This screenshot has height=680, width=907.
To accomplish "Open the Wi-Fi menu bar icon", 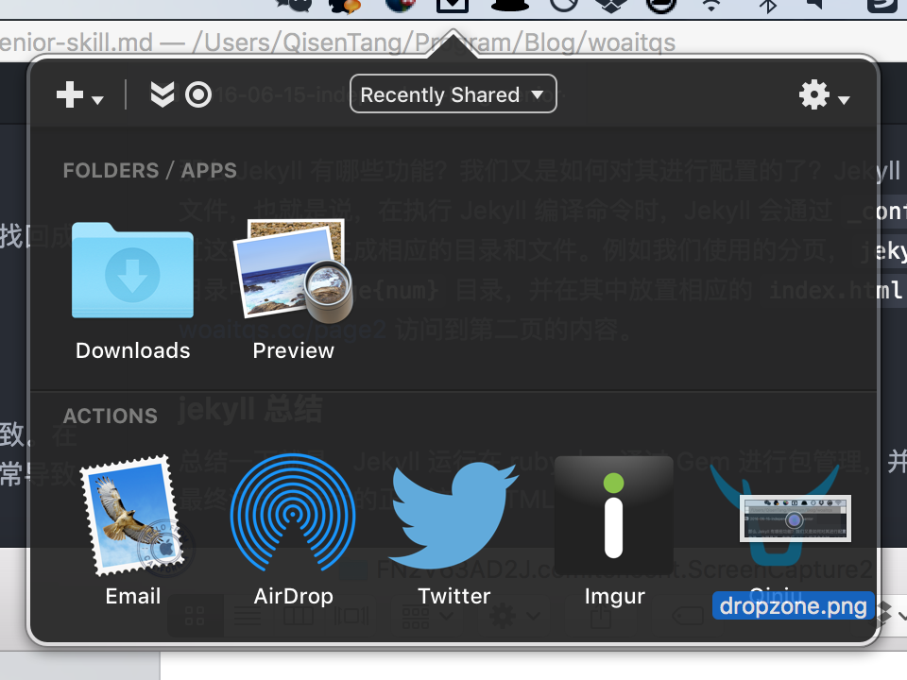I will tap(711, 5).
